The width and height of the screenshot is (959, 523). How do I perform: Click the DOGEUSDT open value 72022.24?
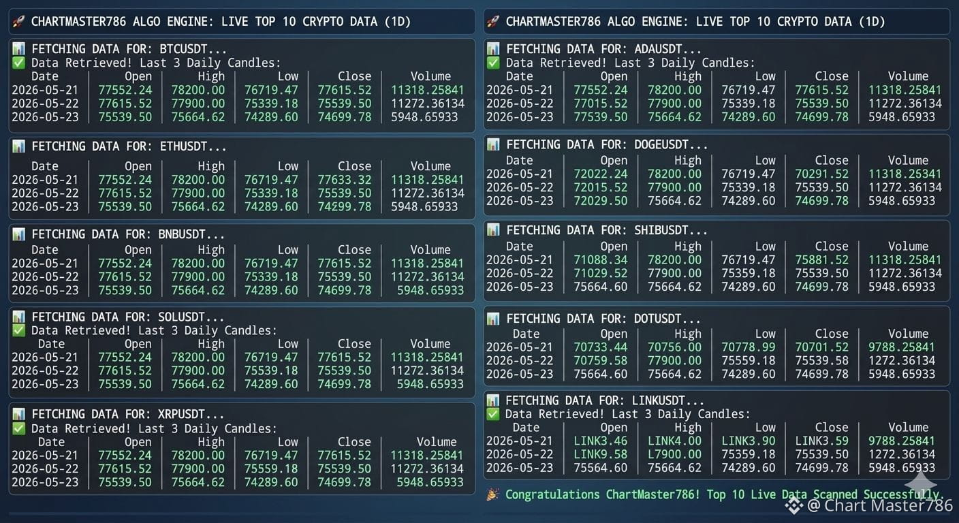point(601,174)
